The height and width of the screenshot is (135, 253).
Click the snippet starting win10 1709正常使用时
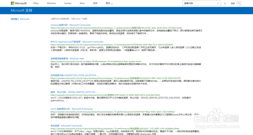pos(126,132)
